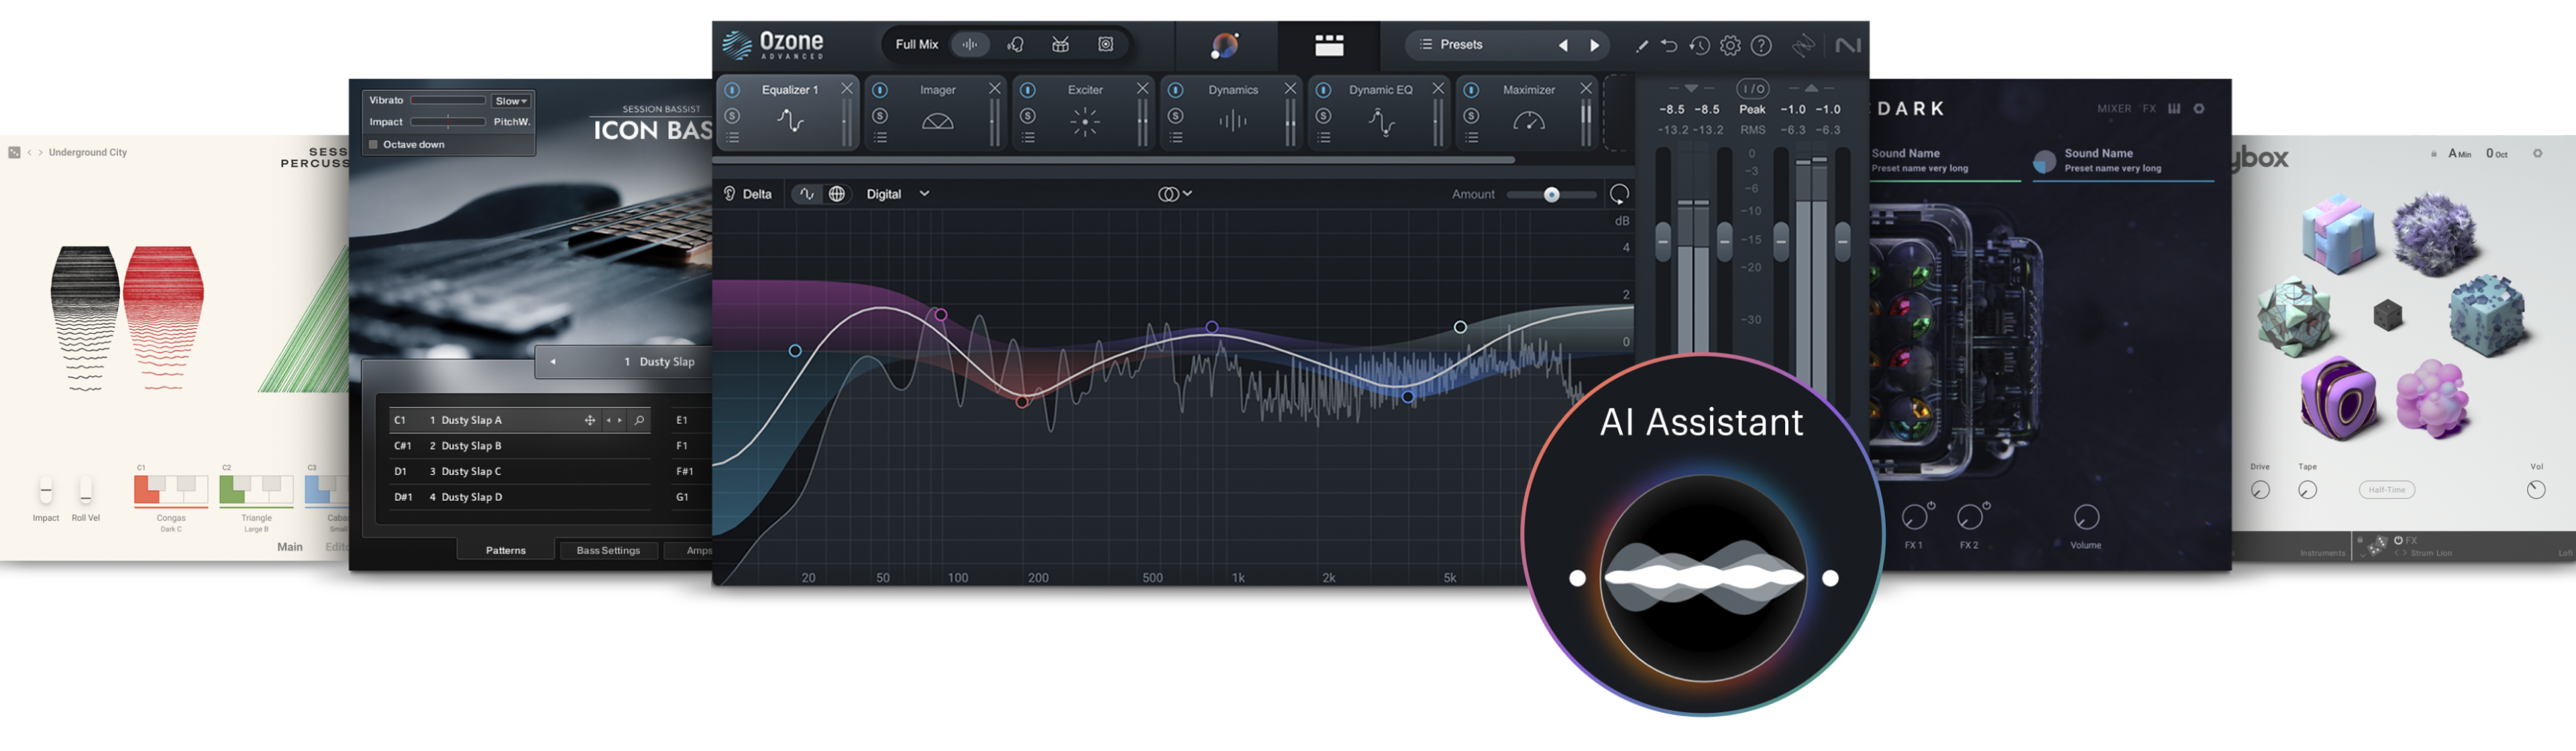Toggle Imager module power button
Viewport: 2576px width, 751px height.
pos(880,90)
